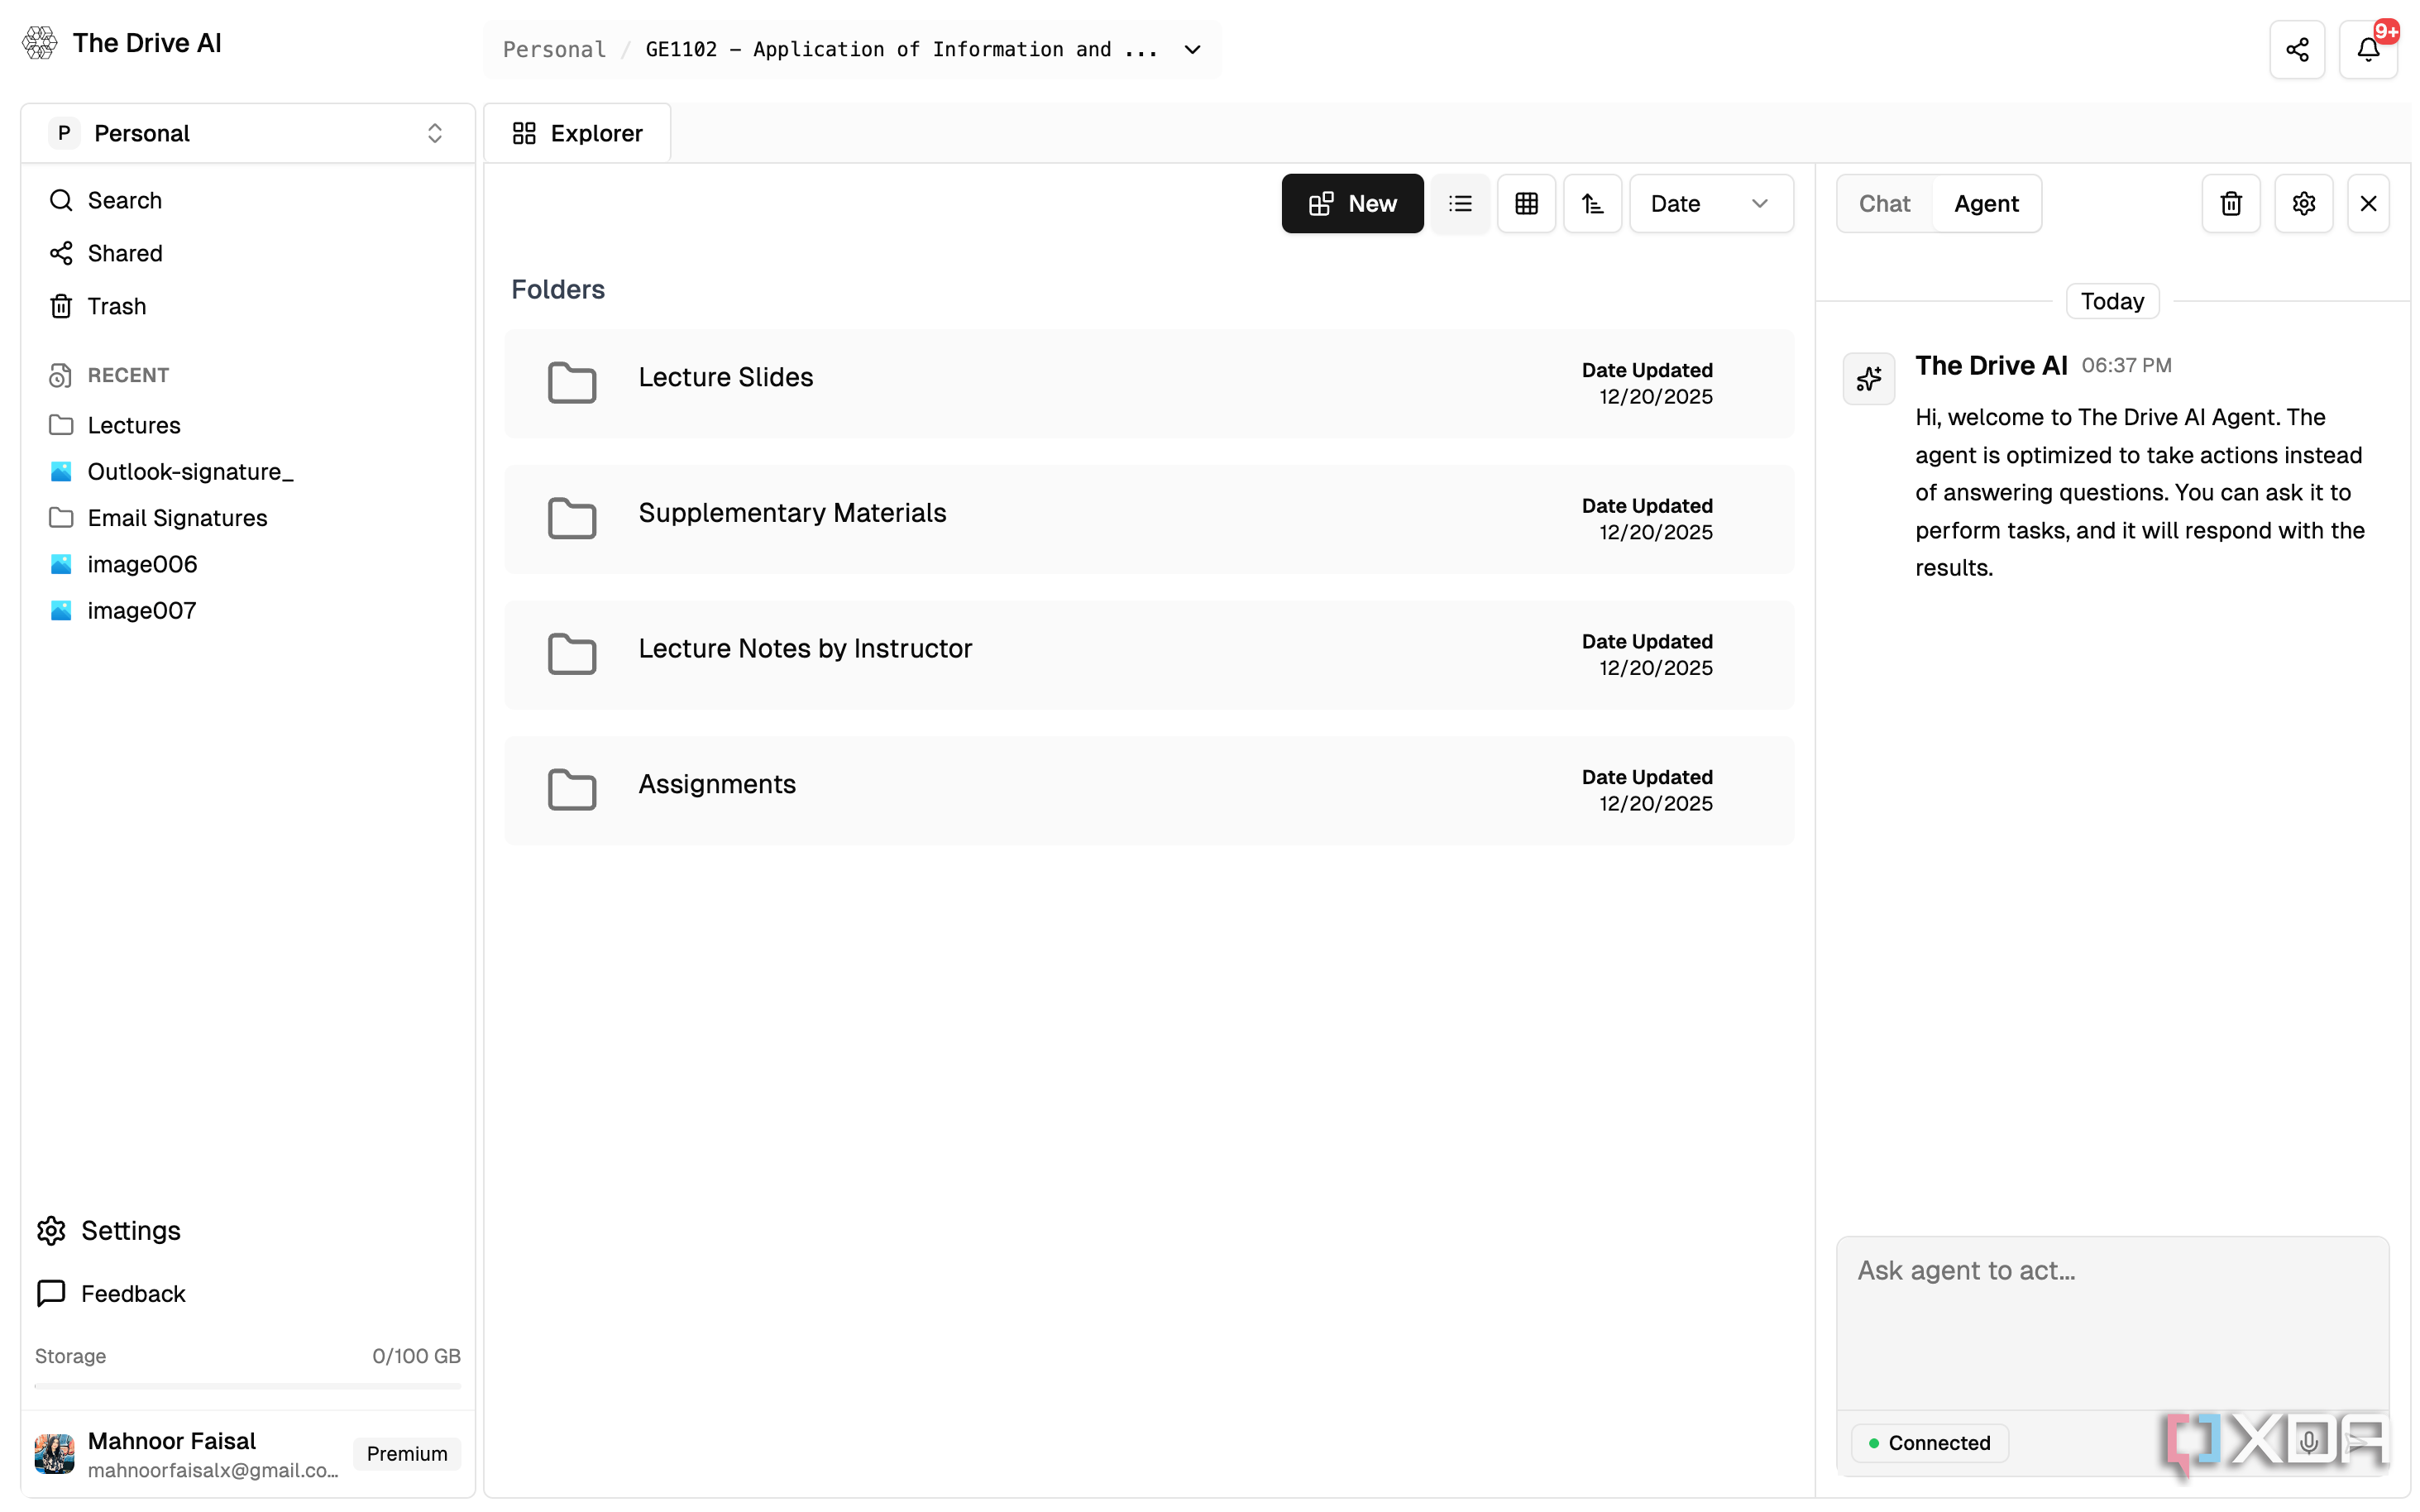2420x1512 pixels.
Task: Click The Drive AI logo icon
Action: point(40,43)
